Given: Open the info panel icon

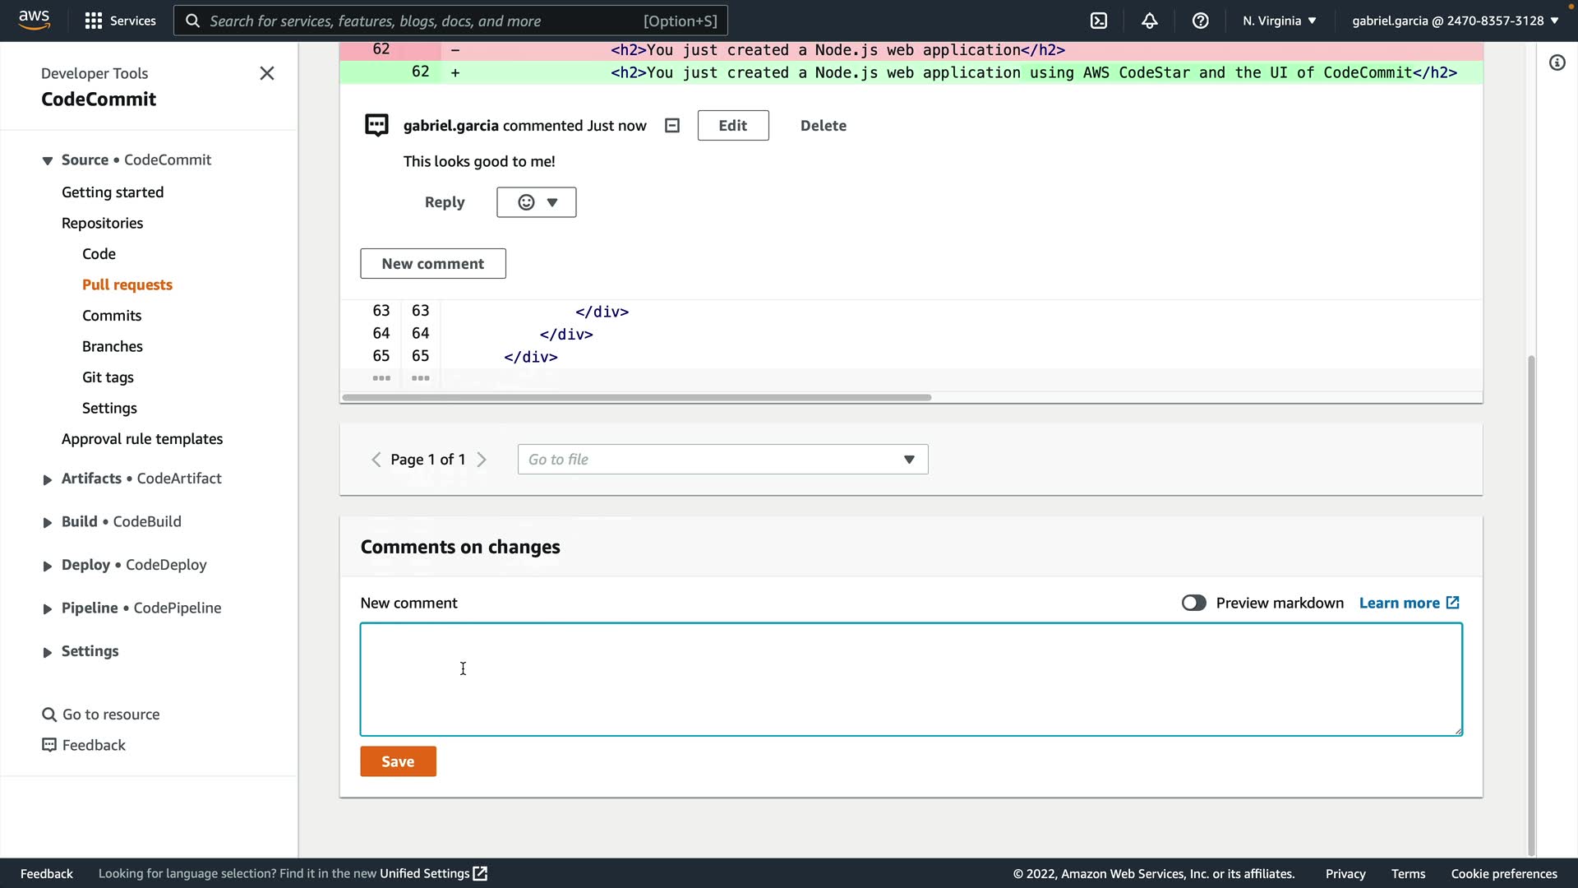Looking at the screenshot, I should pyautogui.click(x=1557, y=62).
